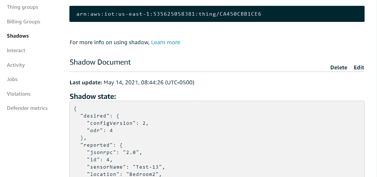Switch to the Activity section
The width and height of the screenshot is (377, 177).
[x=16, y=65]
